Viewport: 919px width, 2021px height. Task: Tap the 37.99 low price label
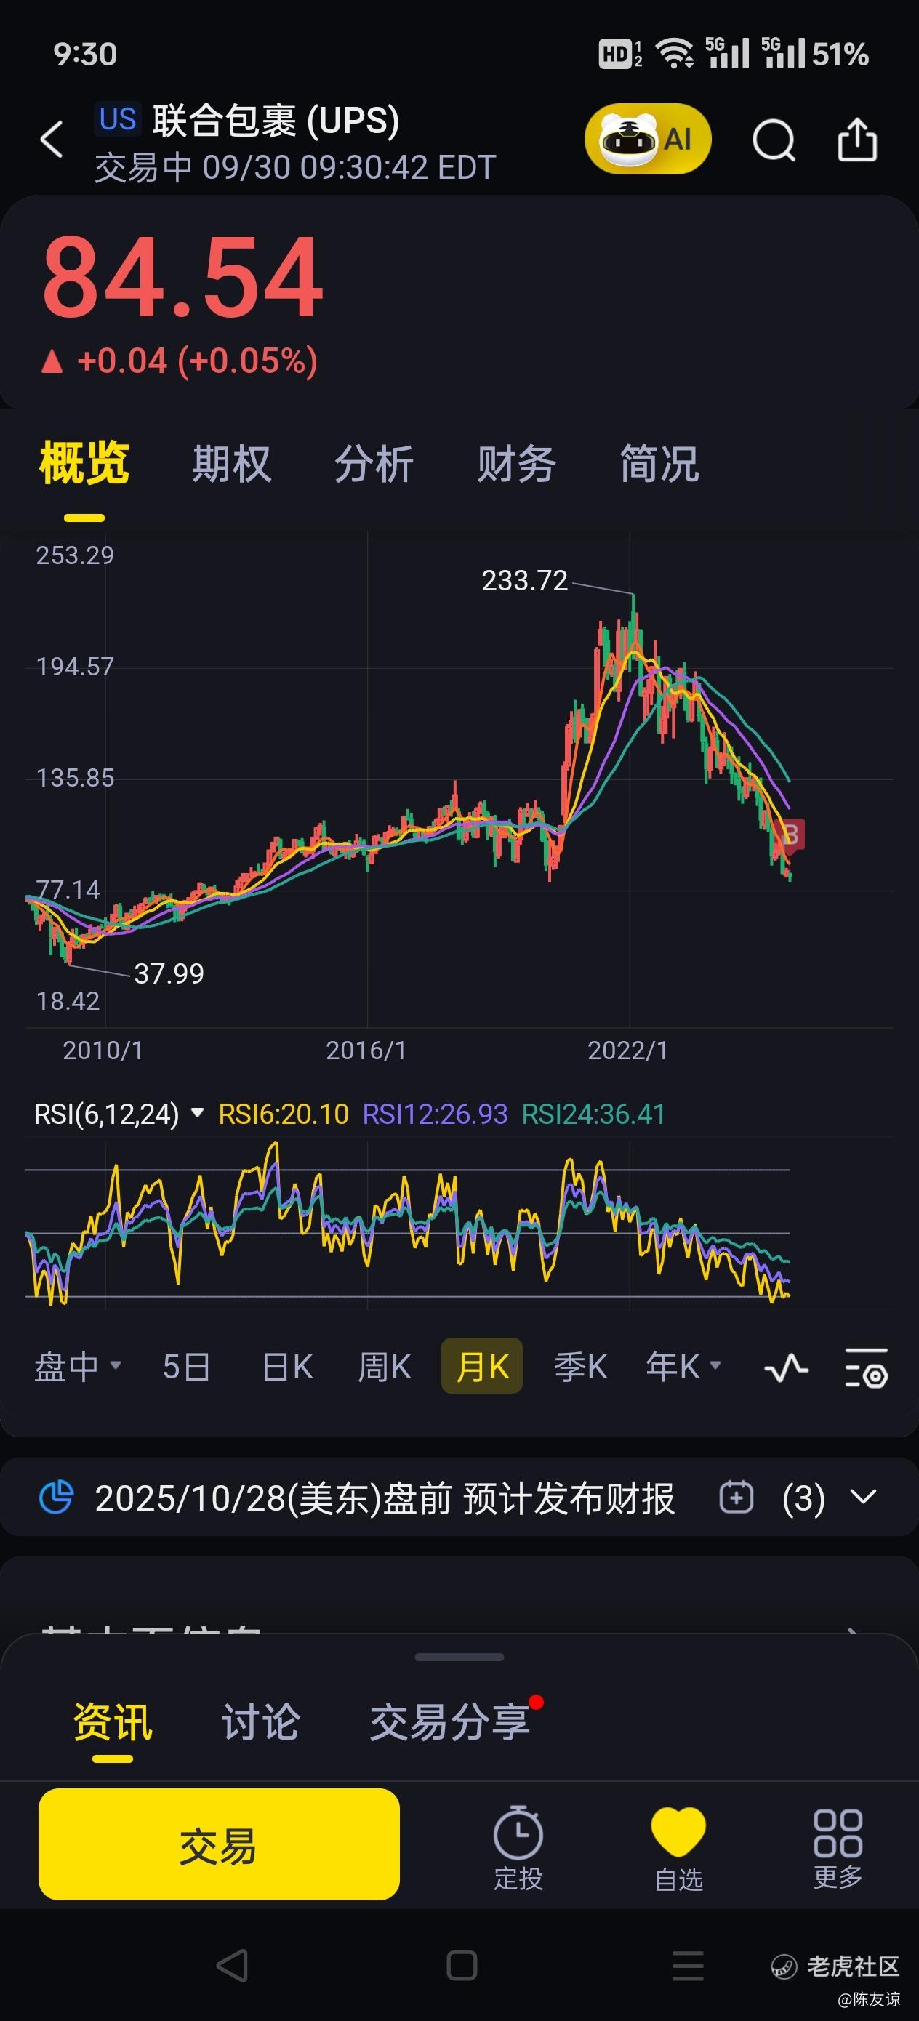(x=169, y=973)
